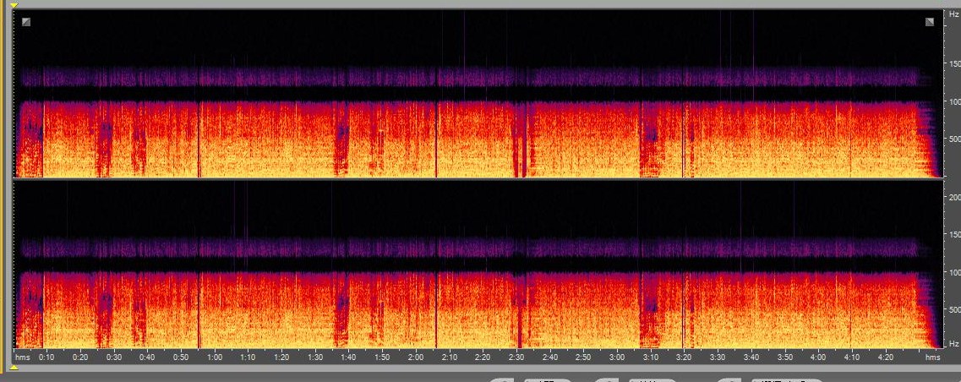Click the Hz label at the lower scale's bottom
The image size is (961, 382).
pos(953,343)
